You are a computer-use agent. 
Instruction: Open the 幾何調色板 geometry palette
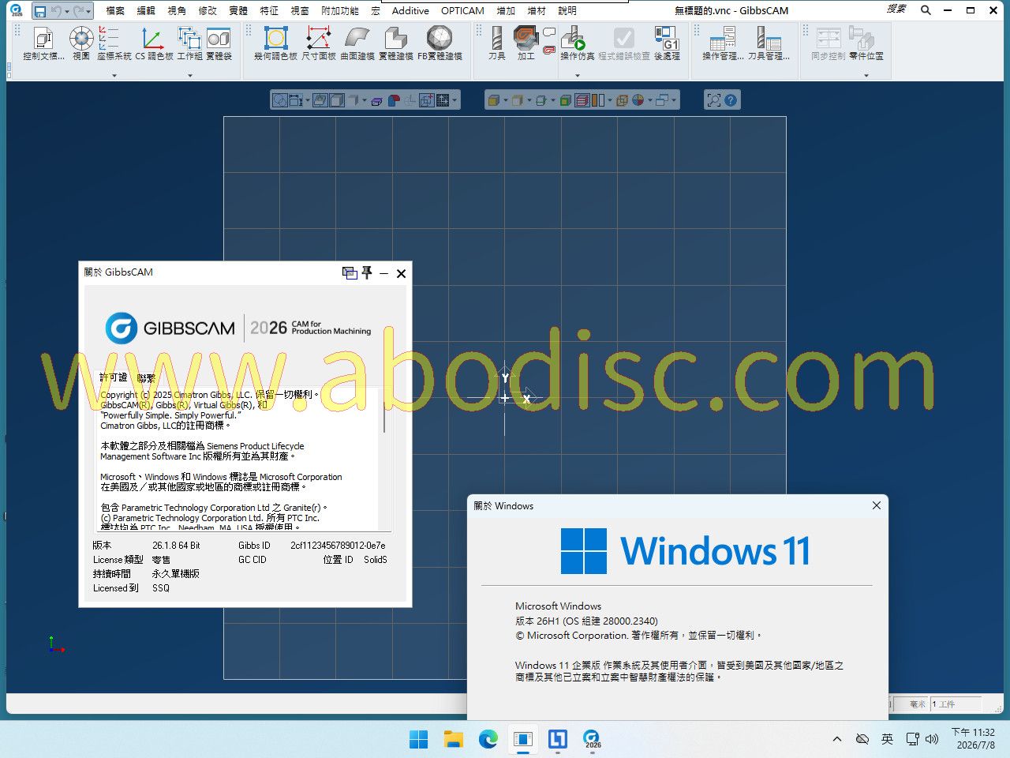(275, 43)
